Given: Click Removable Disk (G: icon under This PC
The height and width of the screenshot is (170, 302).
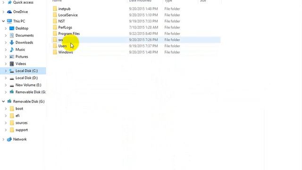Looking at the screenshot, I should coord(12,92).
